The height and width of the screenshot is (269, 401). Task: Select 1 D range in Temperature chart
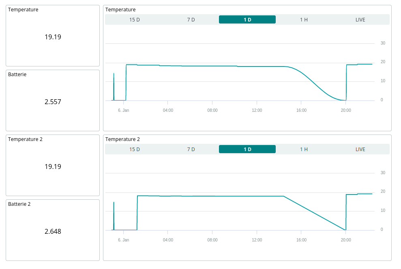point(247,20)
